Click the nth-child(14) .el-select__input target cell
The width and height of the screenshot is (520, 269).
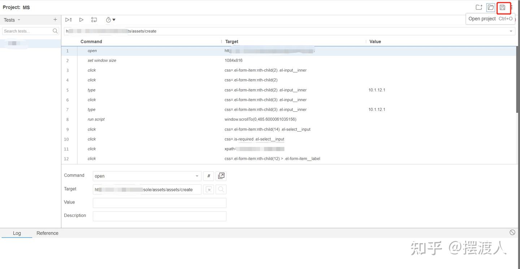pos(268,129)
